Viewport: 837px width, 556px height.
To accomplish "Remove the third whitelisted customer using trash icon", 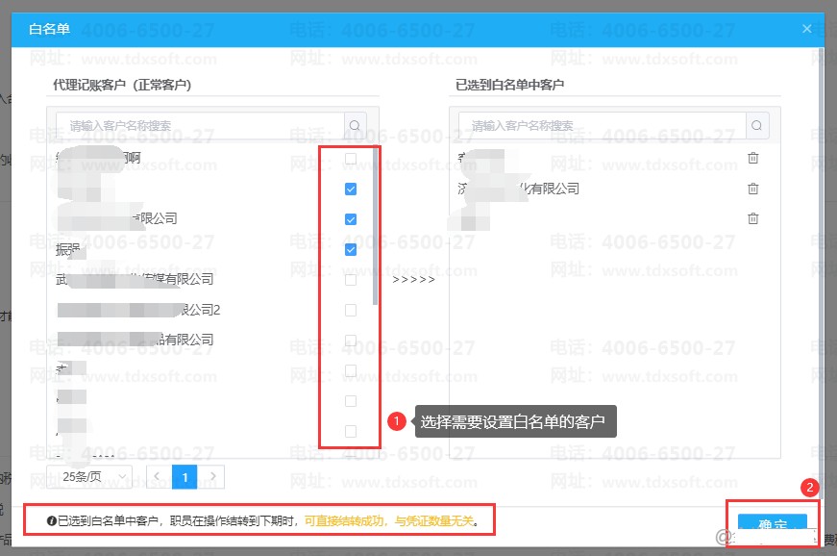I will tap(753, 218).
